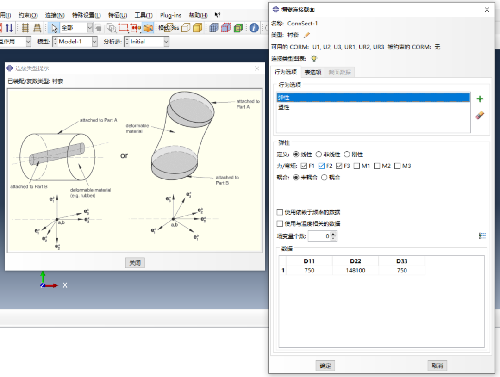Viewport: 500px width, 377px height.
Task: Click the 取消 cancel button
Action: click(437, 366)
